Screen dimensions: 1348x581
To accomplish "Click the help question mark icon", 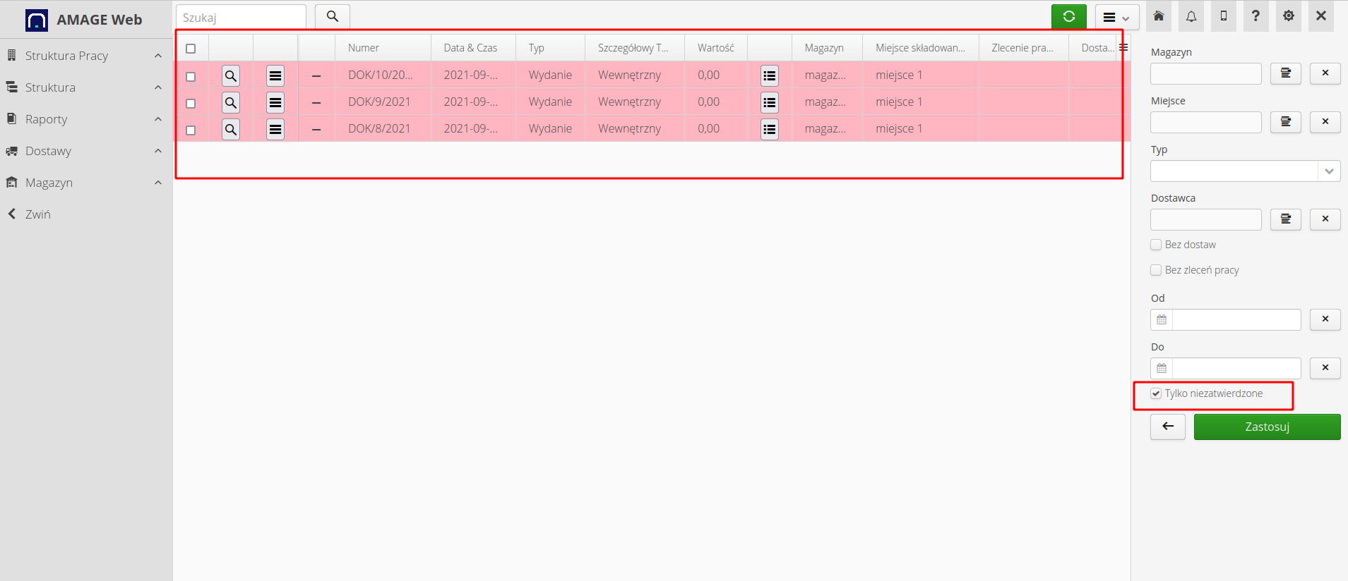I will click(1255, 16).
